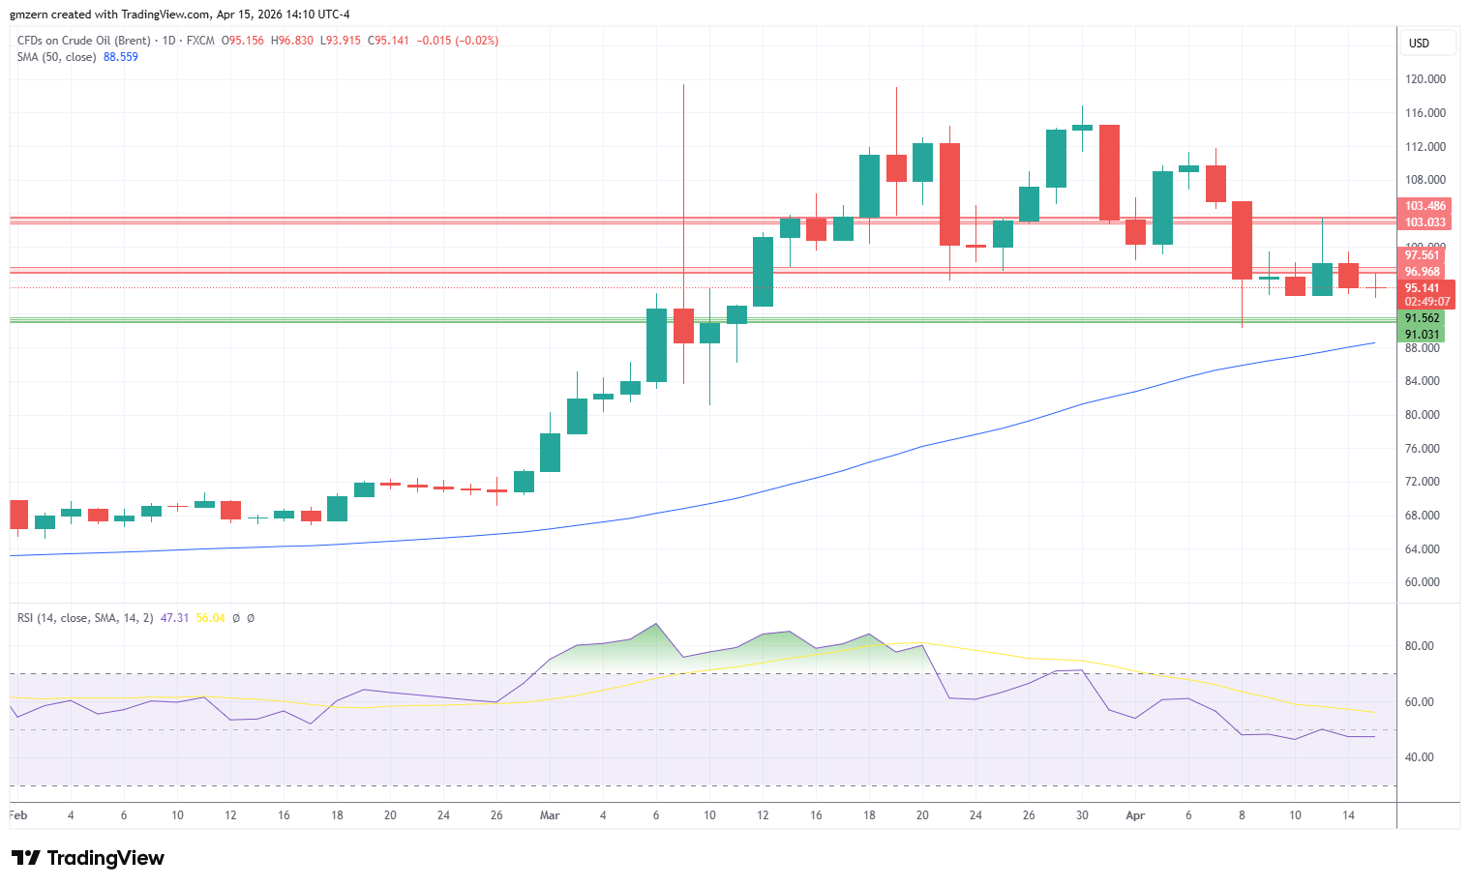Click the 97.561 red price label

(1423, 255)
